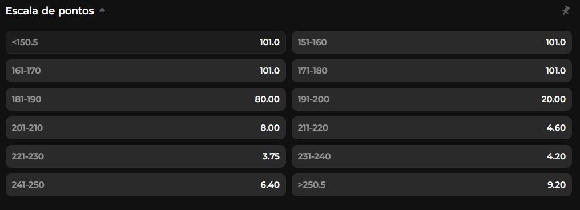Select the 171-180 odds at 101.0
Image resolution: width=580 pixels, height=210 pixels.
click(x=432, y=71)
